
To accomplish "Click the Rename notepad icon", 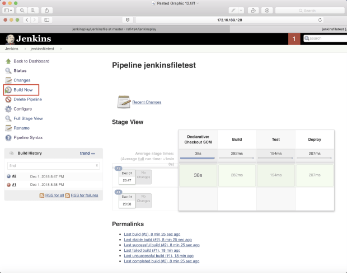I will point(8,128).
